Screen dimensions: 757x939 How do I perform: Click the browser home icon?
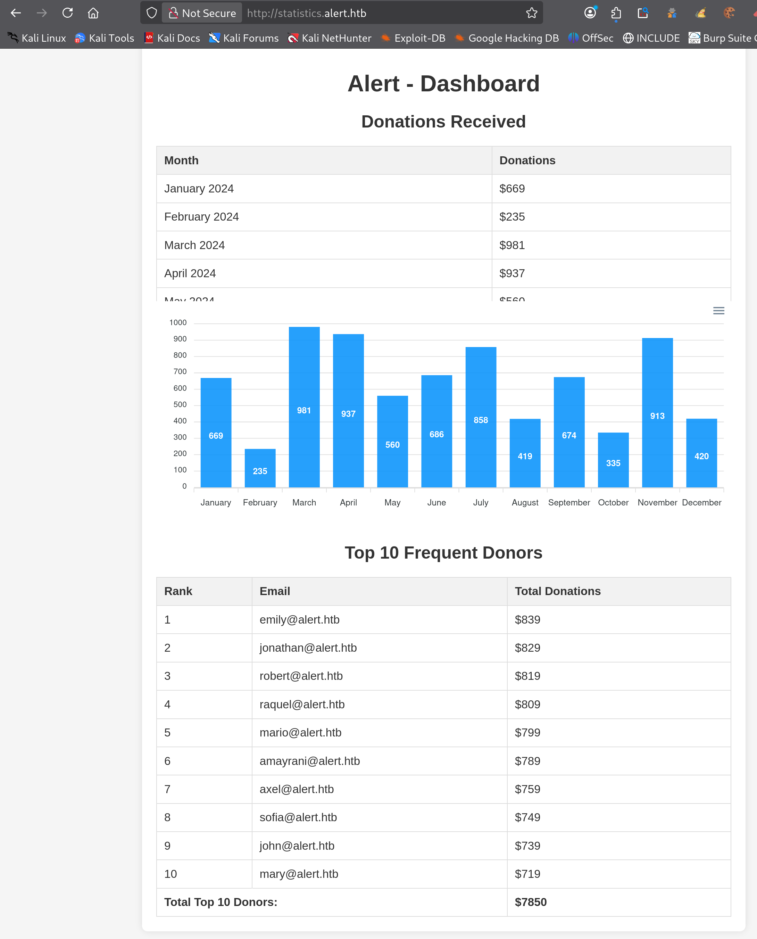(x=93, y=13)
